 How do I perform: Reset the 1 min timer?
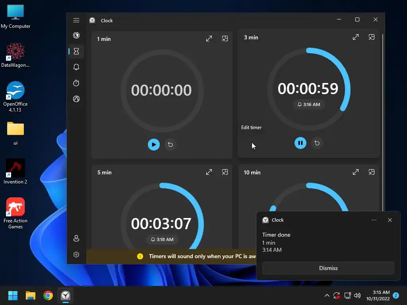pos(170,145)
